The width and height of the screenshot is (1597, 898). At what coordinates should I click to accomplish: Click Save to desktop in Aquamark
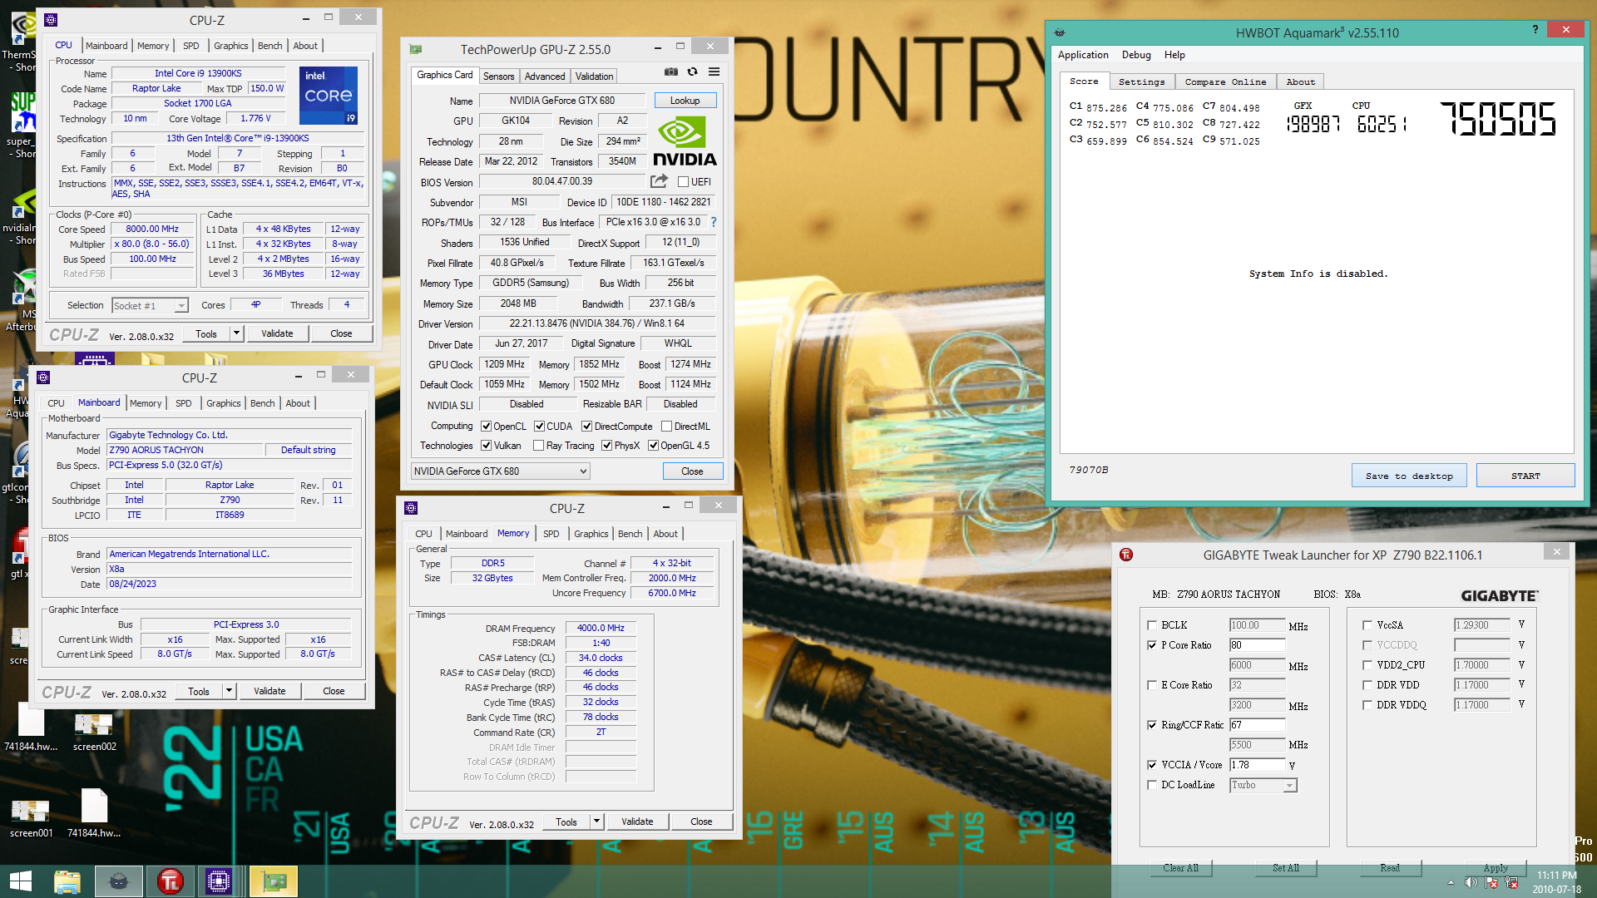(x=1409, y=476)
